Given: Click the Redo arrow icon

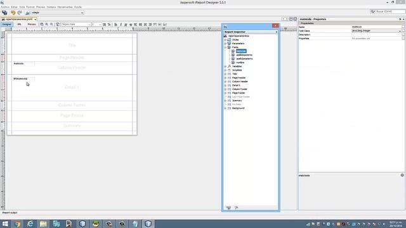Looking at the screenshot, I should tap(20, 13).
